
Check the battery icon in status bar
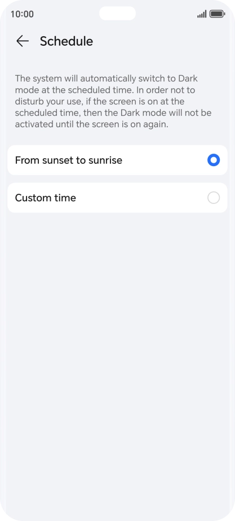click(x=218, y=14)
